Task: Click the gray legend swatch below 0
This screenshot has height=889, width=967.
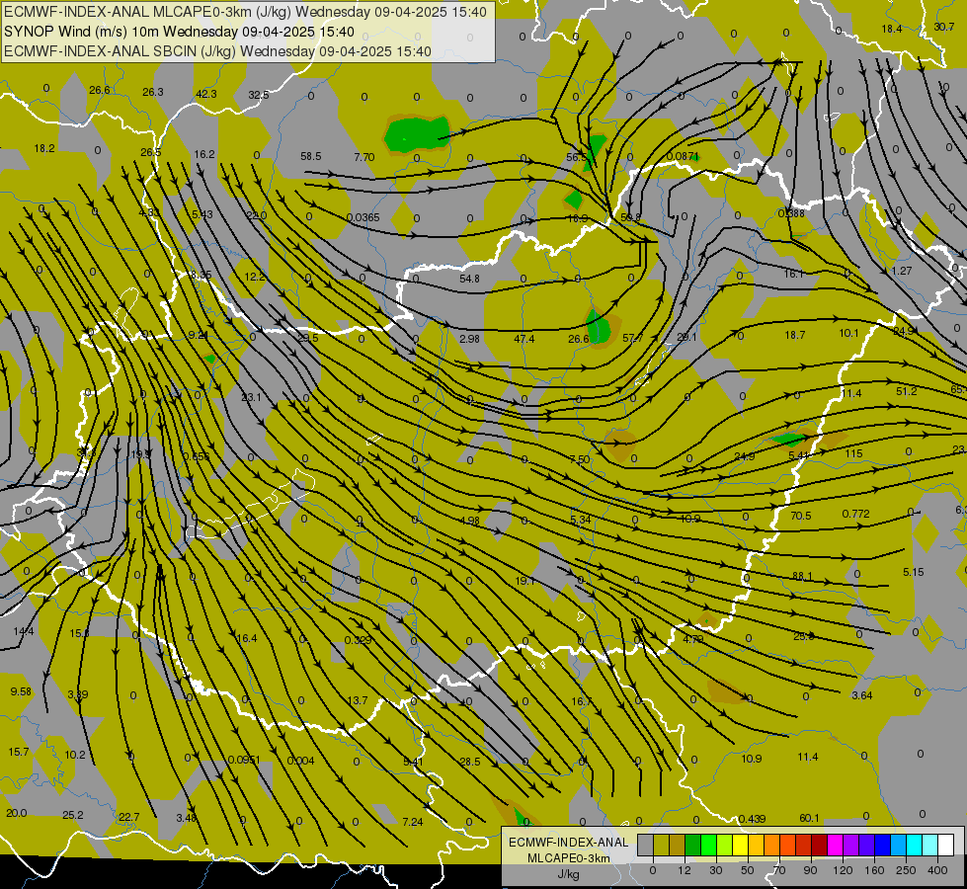Action: pos(645,845)
